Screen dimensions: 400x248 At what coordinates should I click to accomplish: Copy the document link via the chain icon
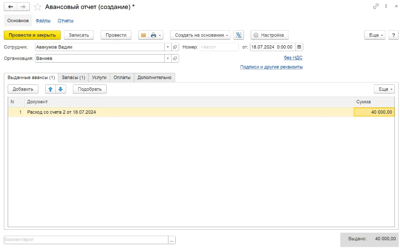click(376, 6)
